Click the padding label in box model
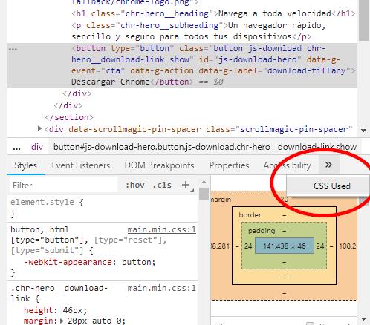The height and width of the screenshot is (325, 370). [262, 231]
